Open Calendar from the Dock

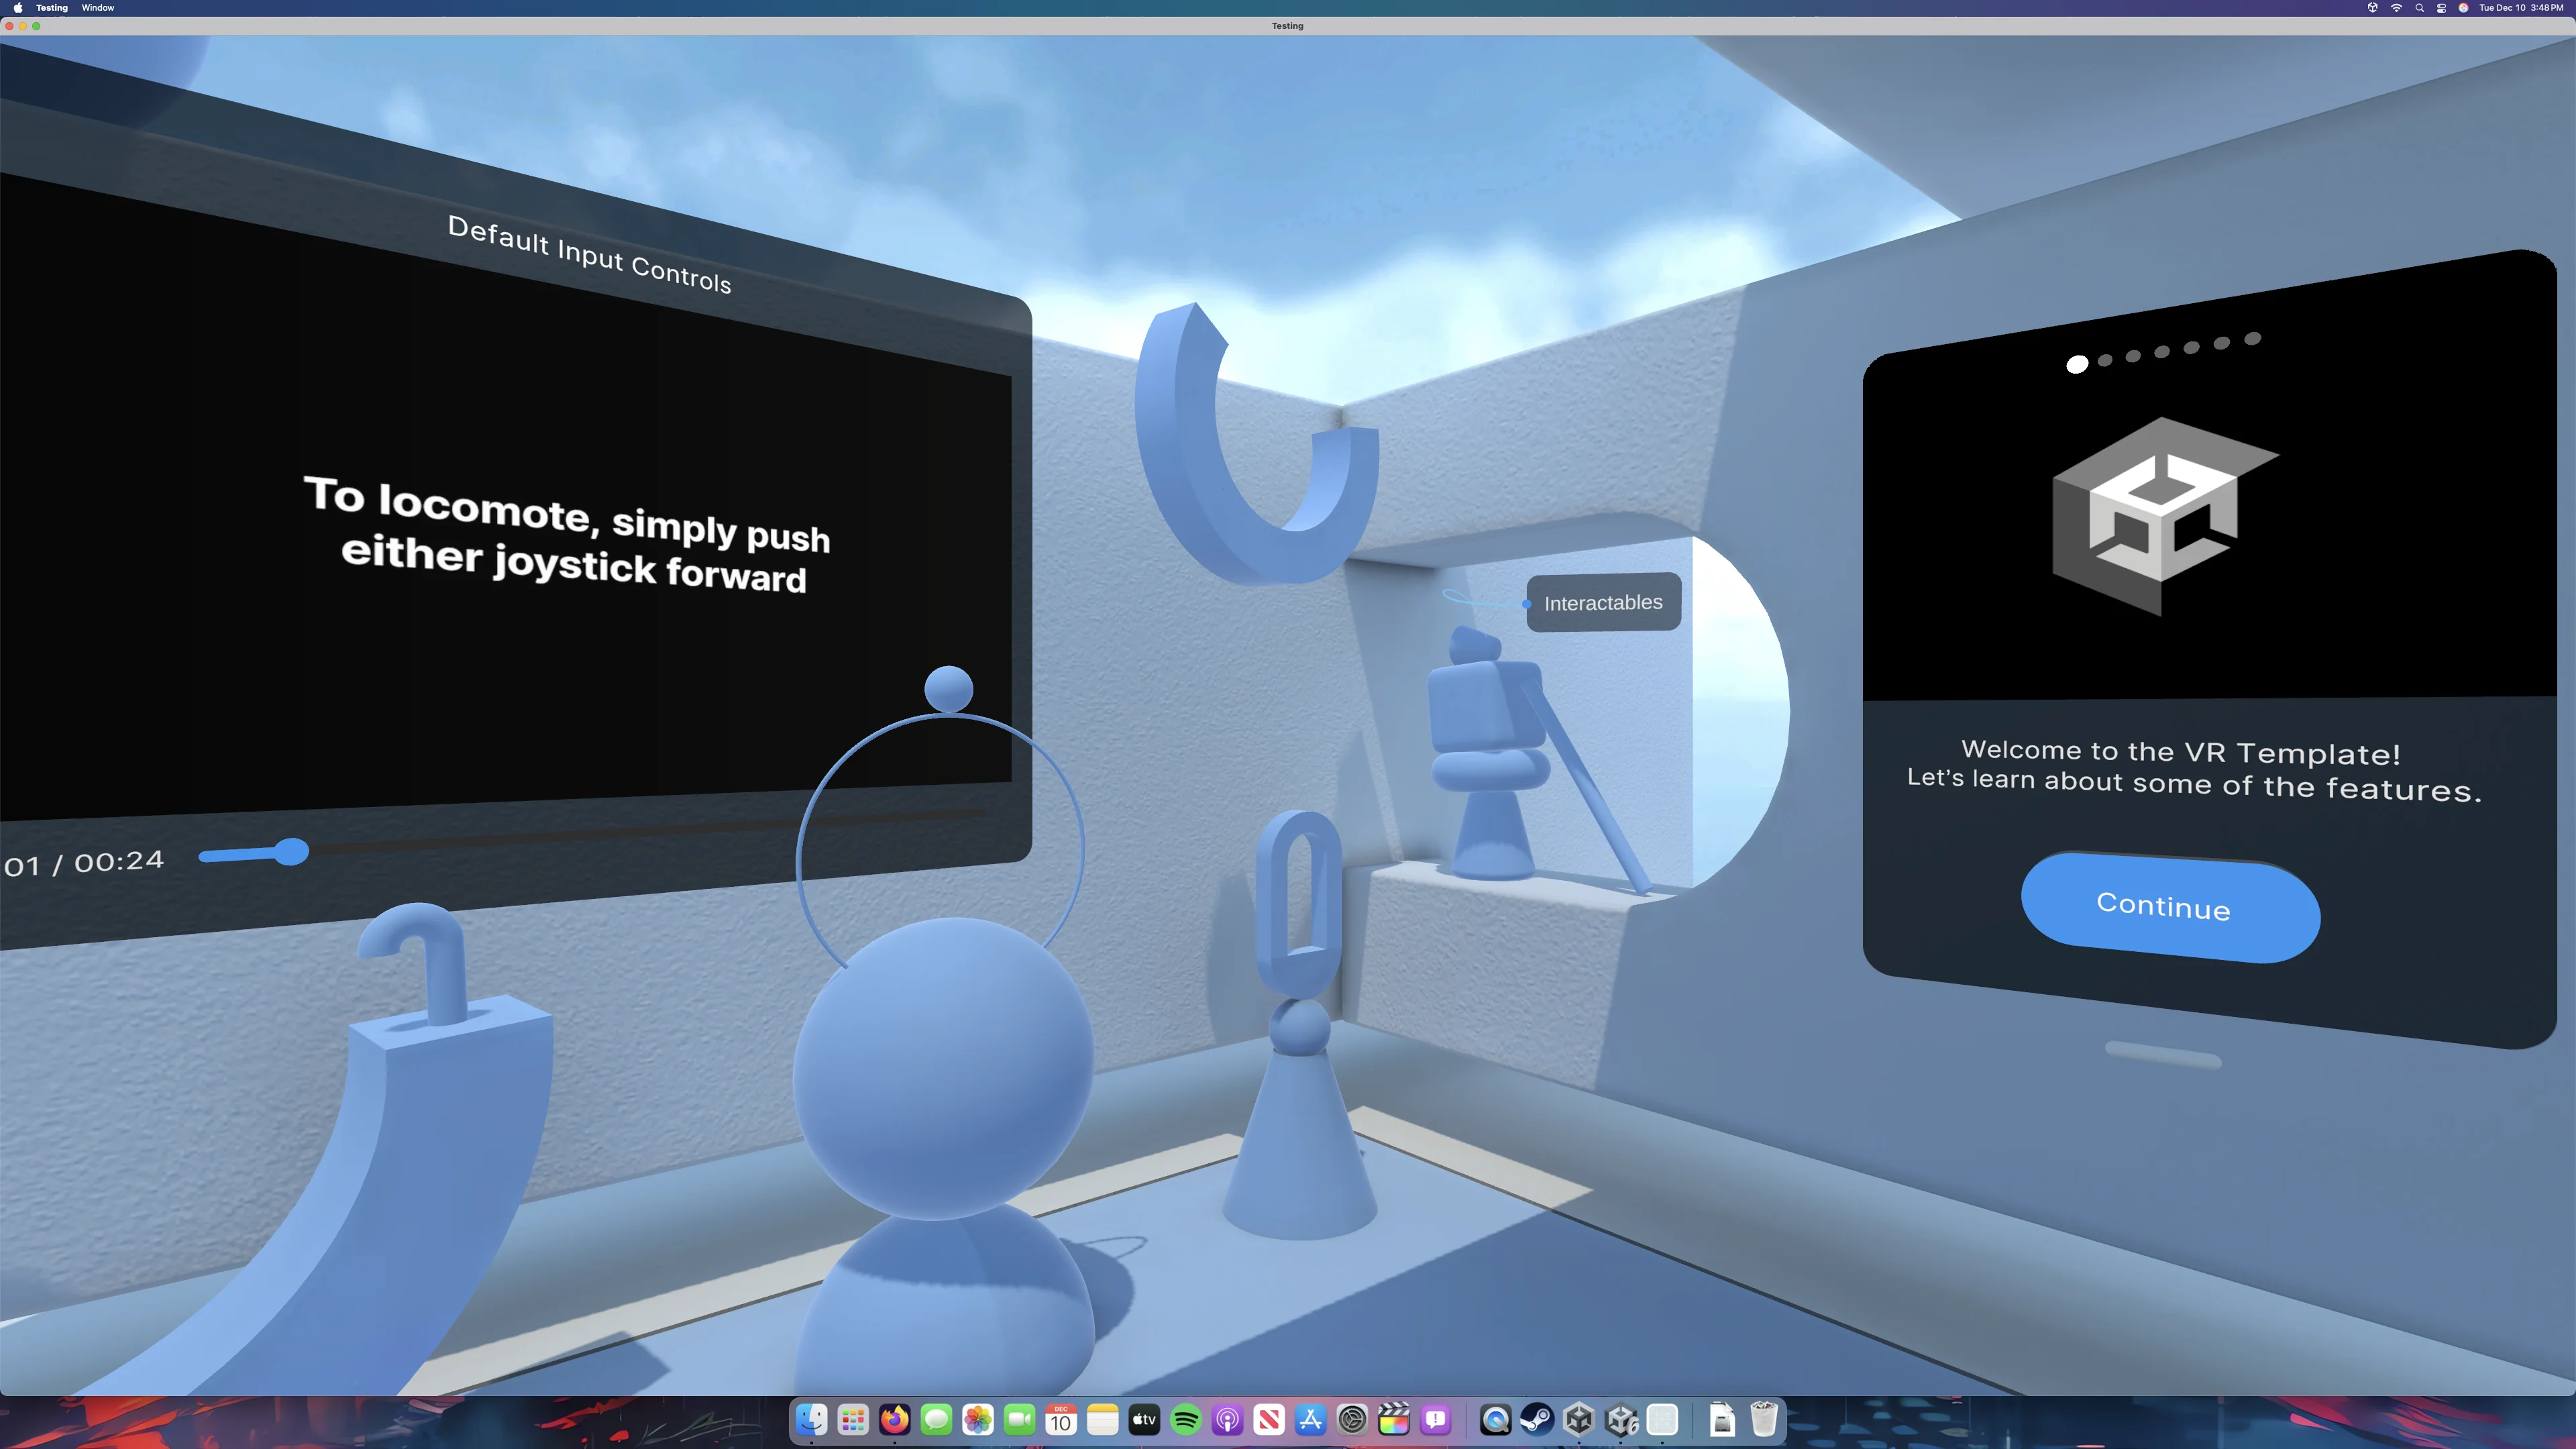pos(1061,1419)
